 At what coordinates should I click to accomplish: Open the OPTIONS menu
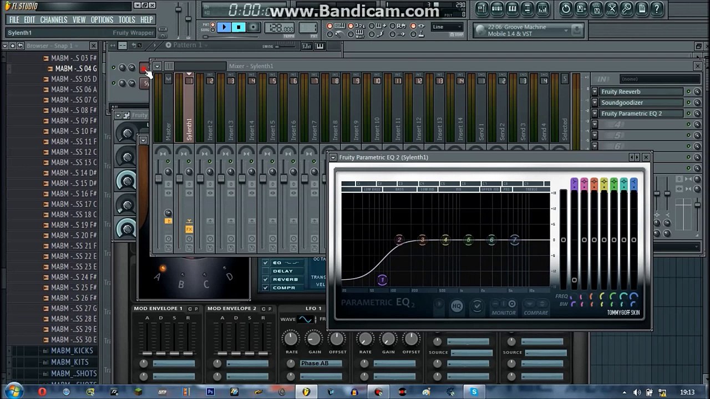coord(102,19)
